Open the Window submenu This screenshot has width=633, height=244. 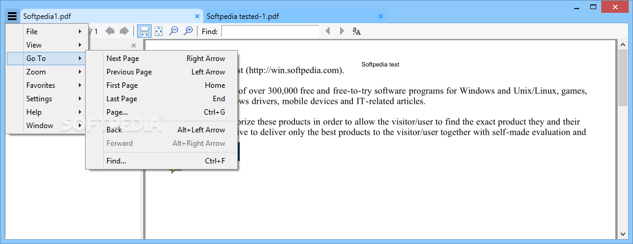tap(46, 125)
